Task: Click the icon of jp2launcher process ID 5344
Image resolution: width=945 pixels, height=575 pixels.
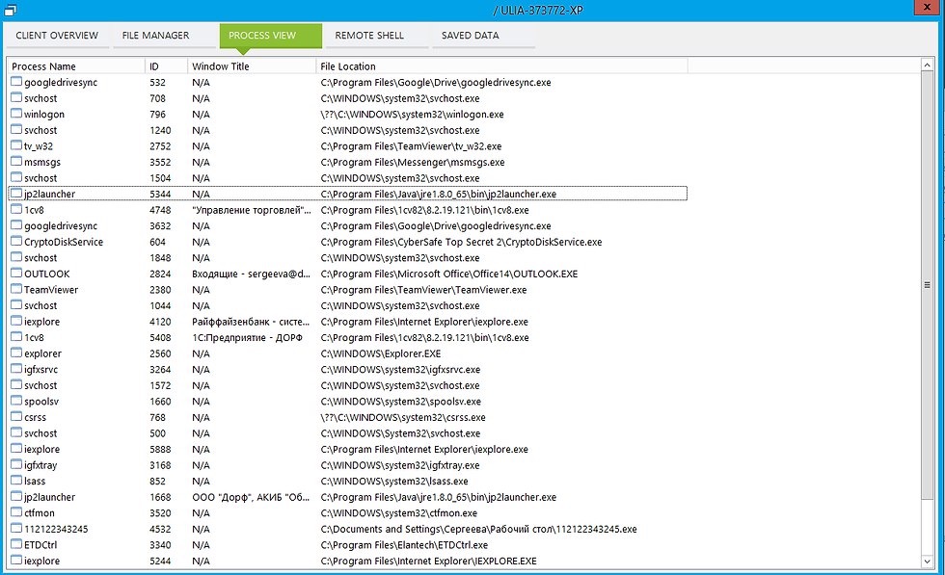Action: pyautogui.click(x=16, y=194)
